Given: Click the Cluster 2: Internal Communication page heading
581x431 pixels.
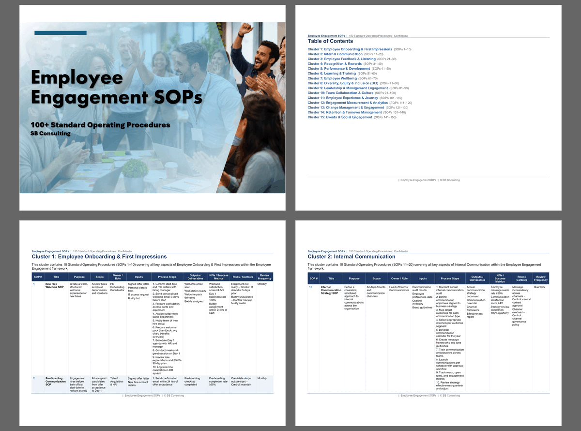Looking at the screenshot, I should tap(352, 257).
